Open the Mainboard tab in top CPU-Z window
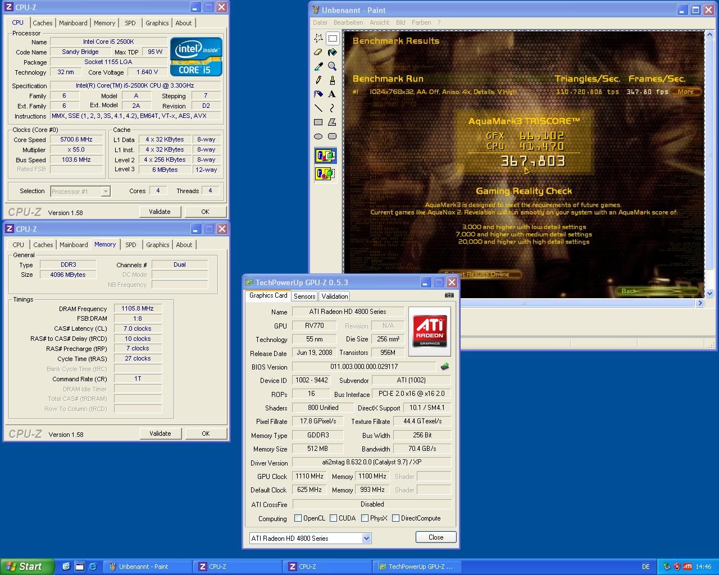 click(x=74, y=23)
